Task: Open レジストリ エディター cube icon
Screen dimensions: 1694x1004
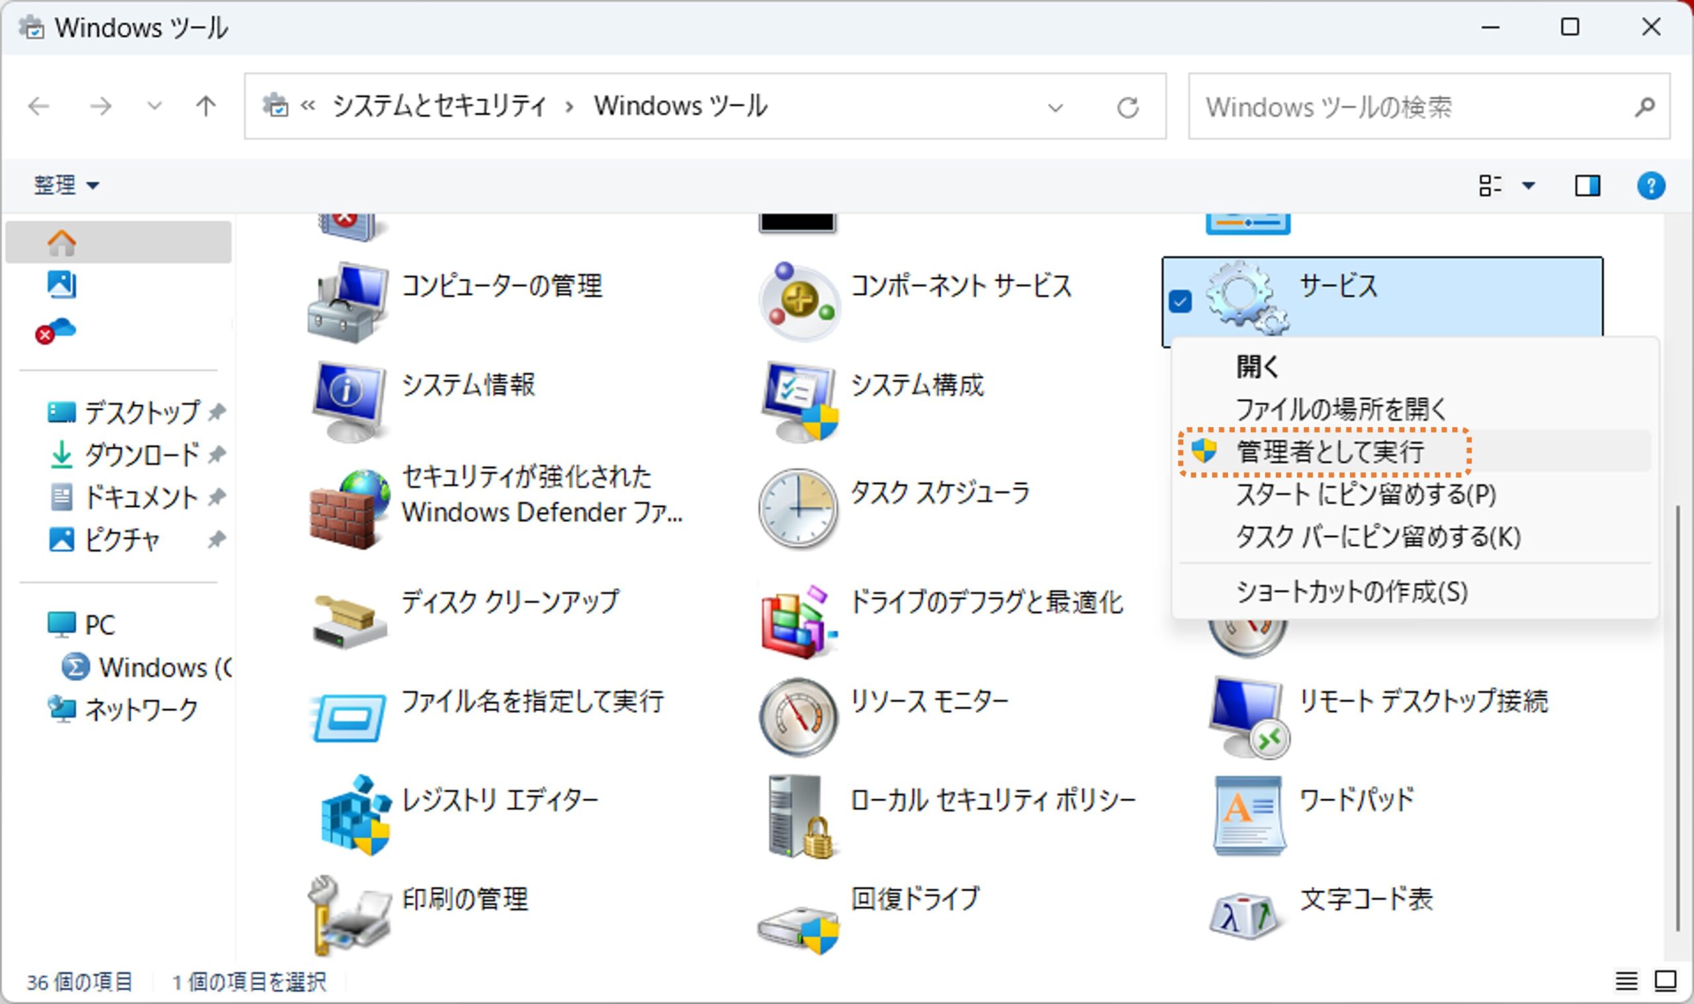Action: pyautogui.click(x=355, y=816)
